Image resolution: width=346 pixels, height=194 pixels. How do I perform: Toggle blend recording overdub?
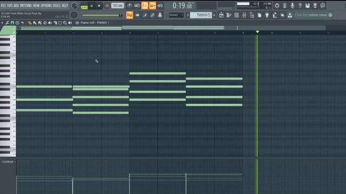coord(152,5)
